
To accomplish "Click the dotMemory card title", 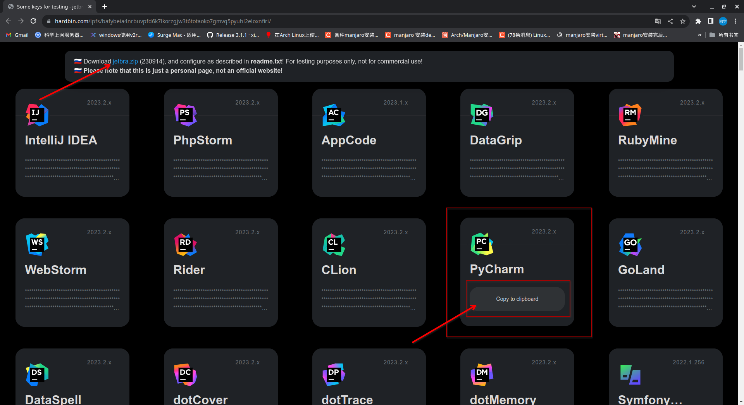I will click(503, 400).
